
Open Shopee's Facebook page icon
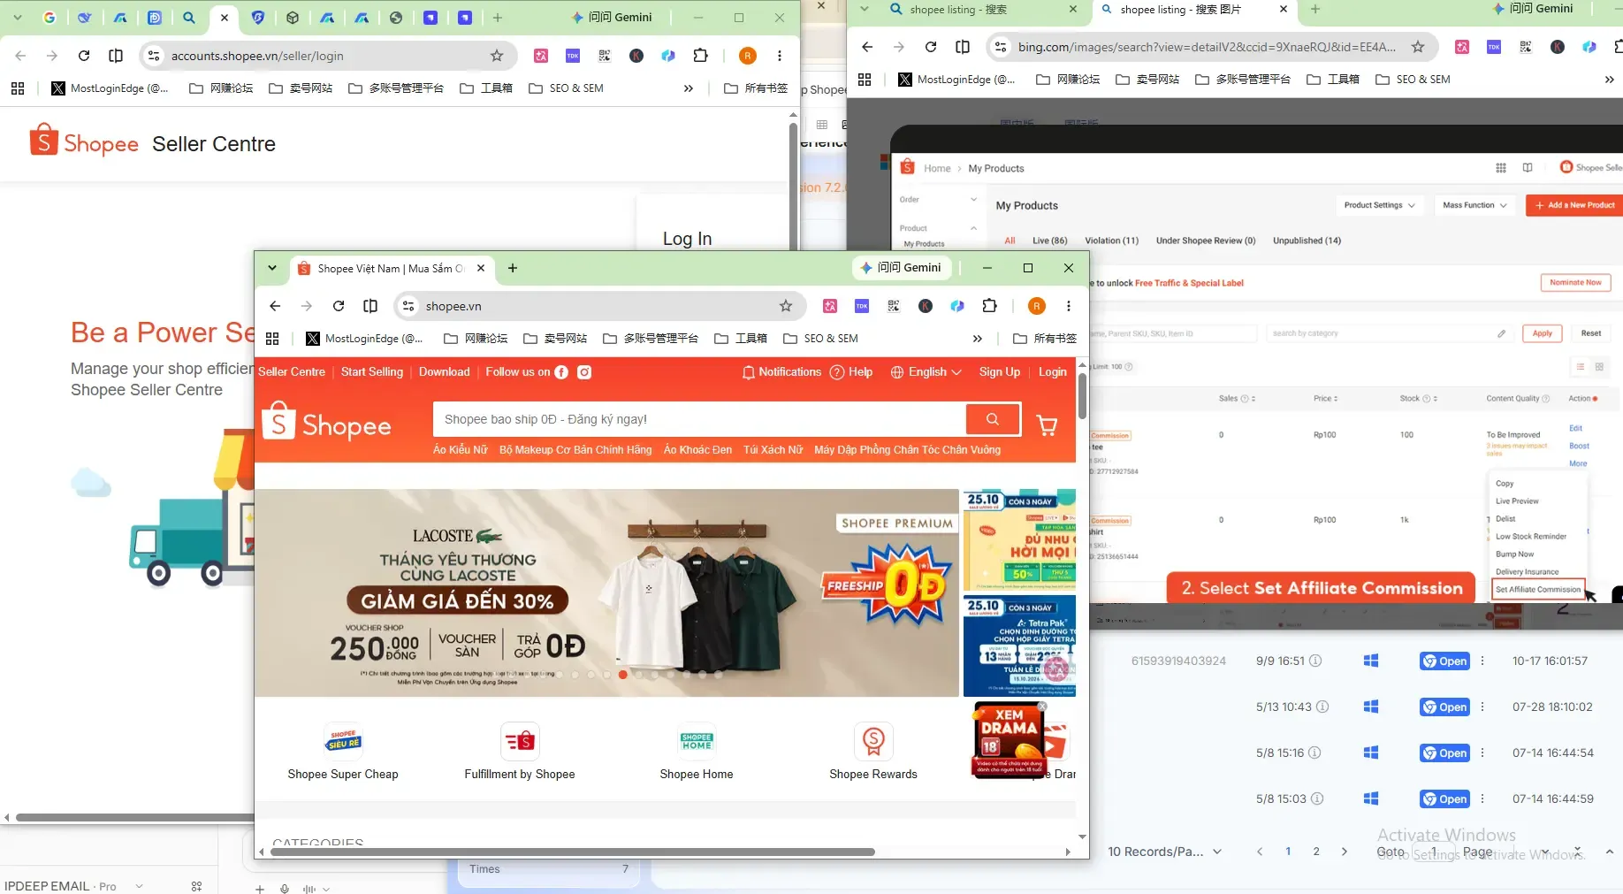pos(561,372)
